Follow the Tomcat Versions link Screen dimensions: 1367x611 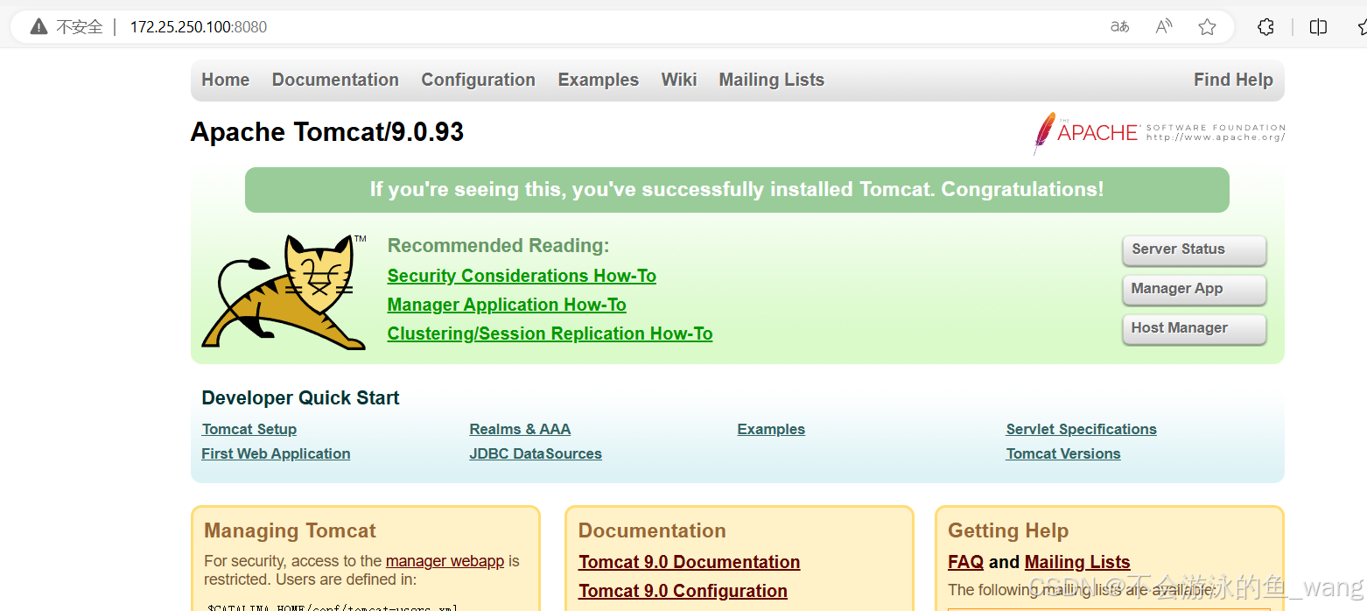(x=1063, y=453)
